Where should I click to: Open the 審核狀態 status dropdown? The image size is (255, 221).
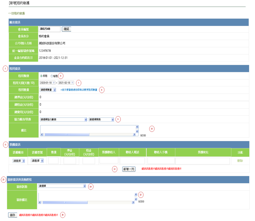[x=62, y=186]
